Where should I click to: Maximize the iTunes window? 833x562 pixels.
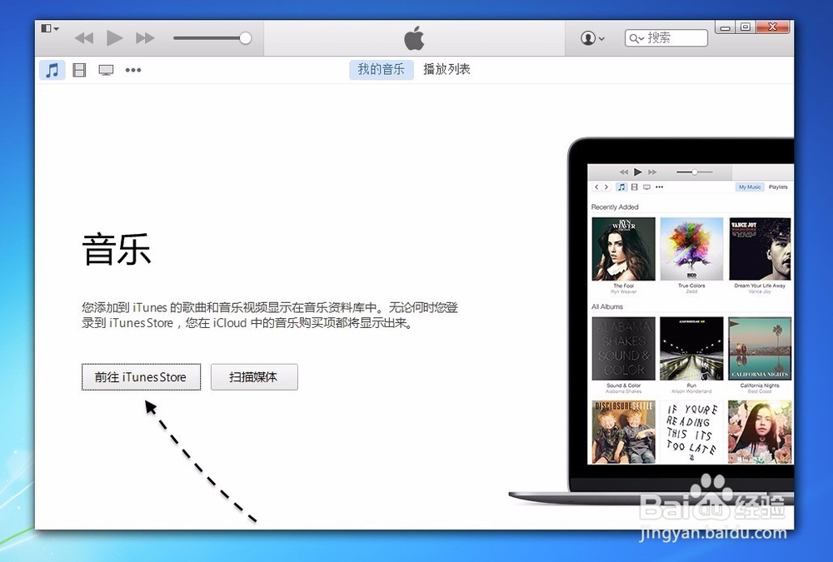pyautogui.click(x=746, y=27)
